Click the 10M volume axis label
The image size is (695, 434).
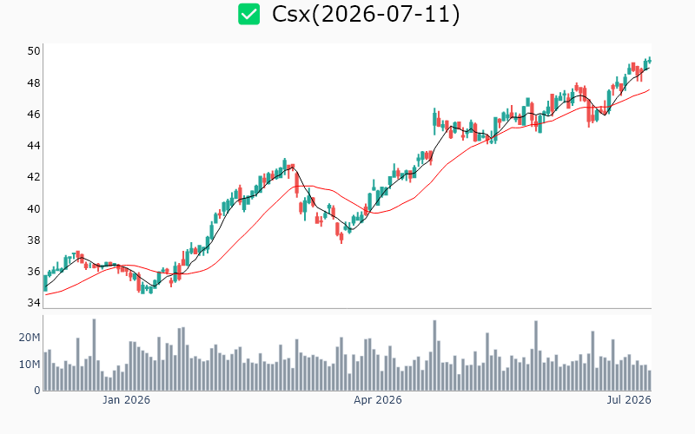(x=30, y=364)
